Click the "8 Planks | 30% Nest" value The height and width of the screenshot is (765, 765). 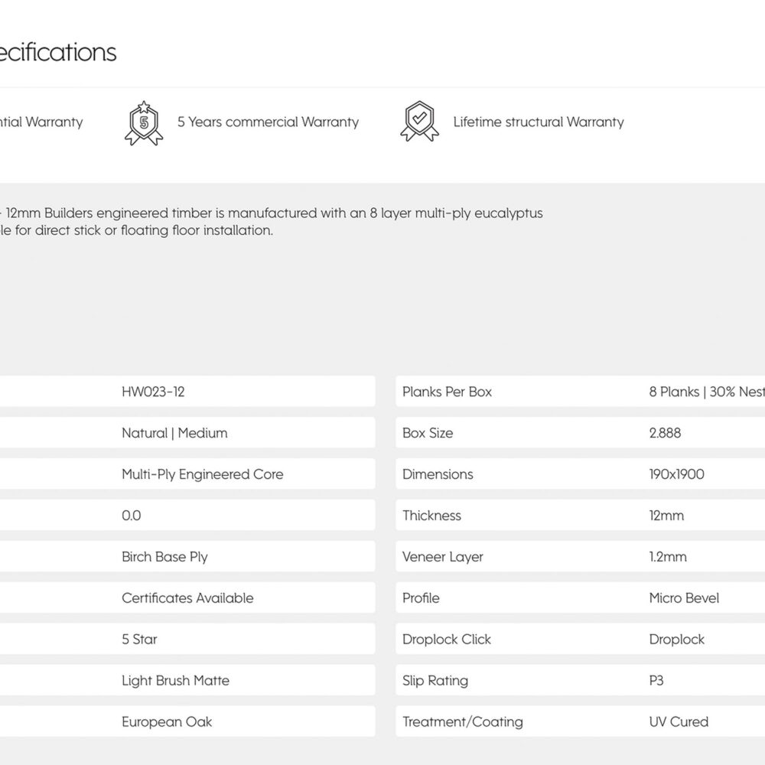(706, 392)
